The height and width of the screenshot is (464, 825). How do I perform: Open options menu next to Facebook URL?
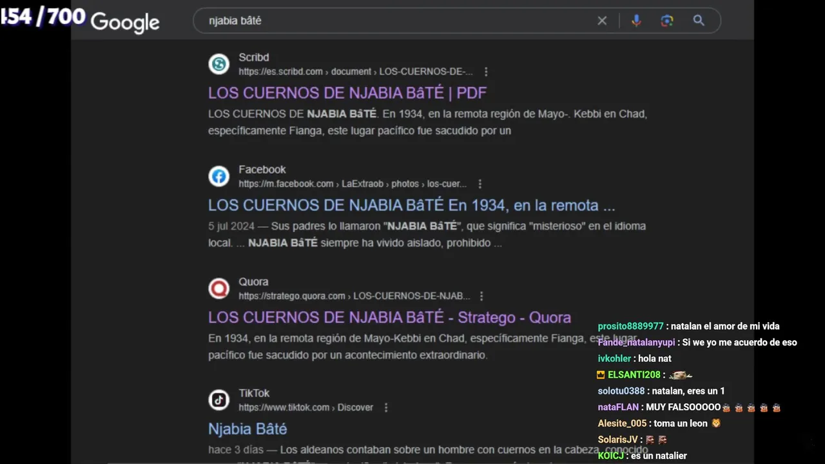click(x=480, y=184)
